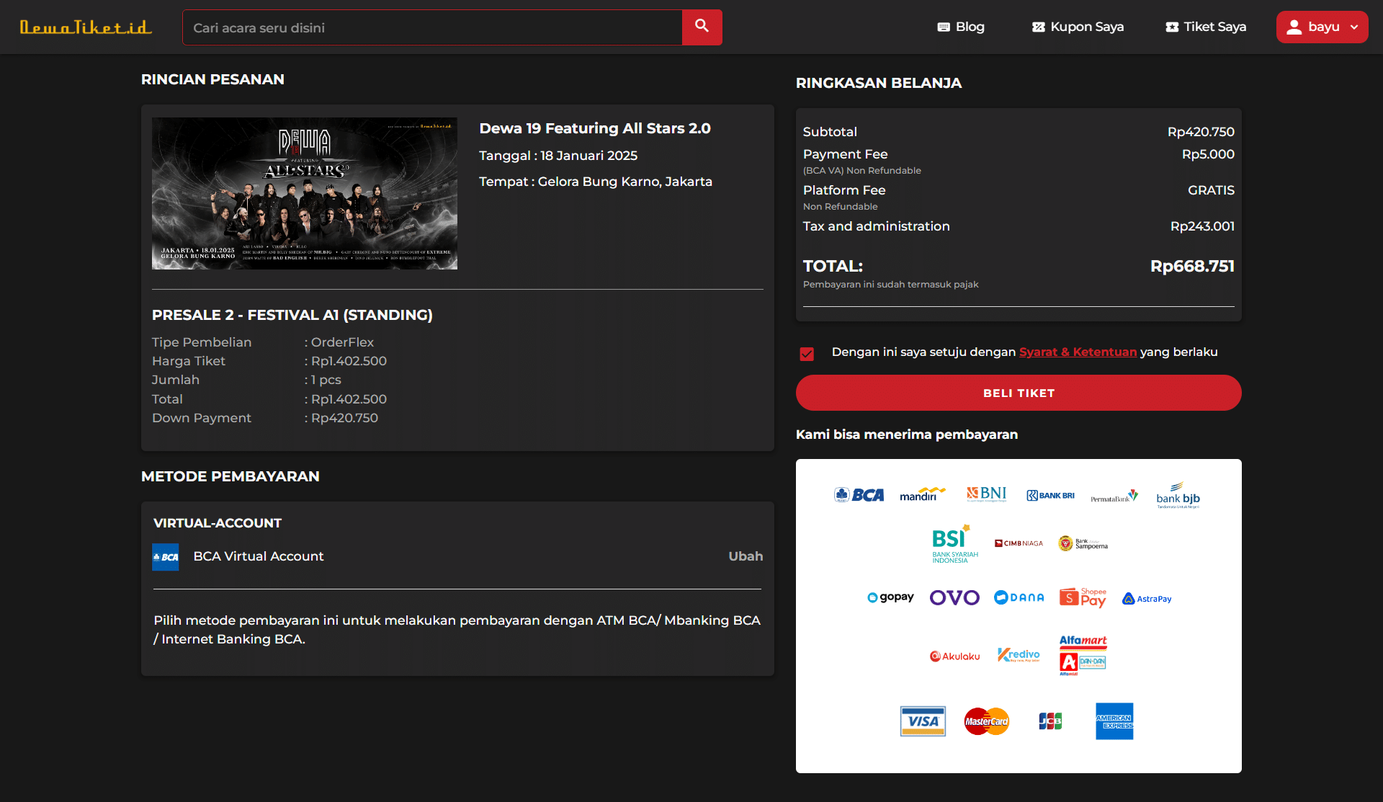Click the Akulaku logo
The height and width of the screenshot is (802, 1383).
[954, 656]
